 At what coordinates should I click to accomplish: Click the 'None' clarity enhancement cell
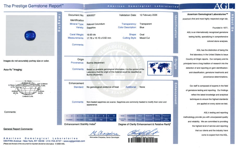[x=122, y=116]
